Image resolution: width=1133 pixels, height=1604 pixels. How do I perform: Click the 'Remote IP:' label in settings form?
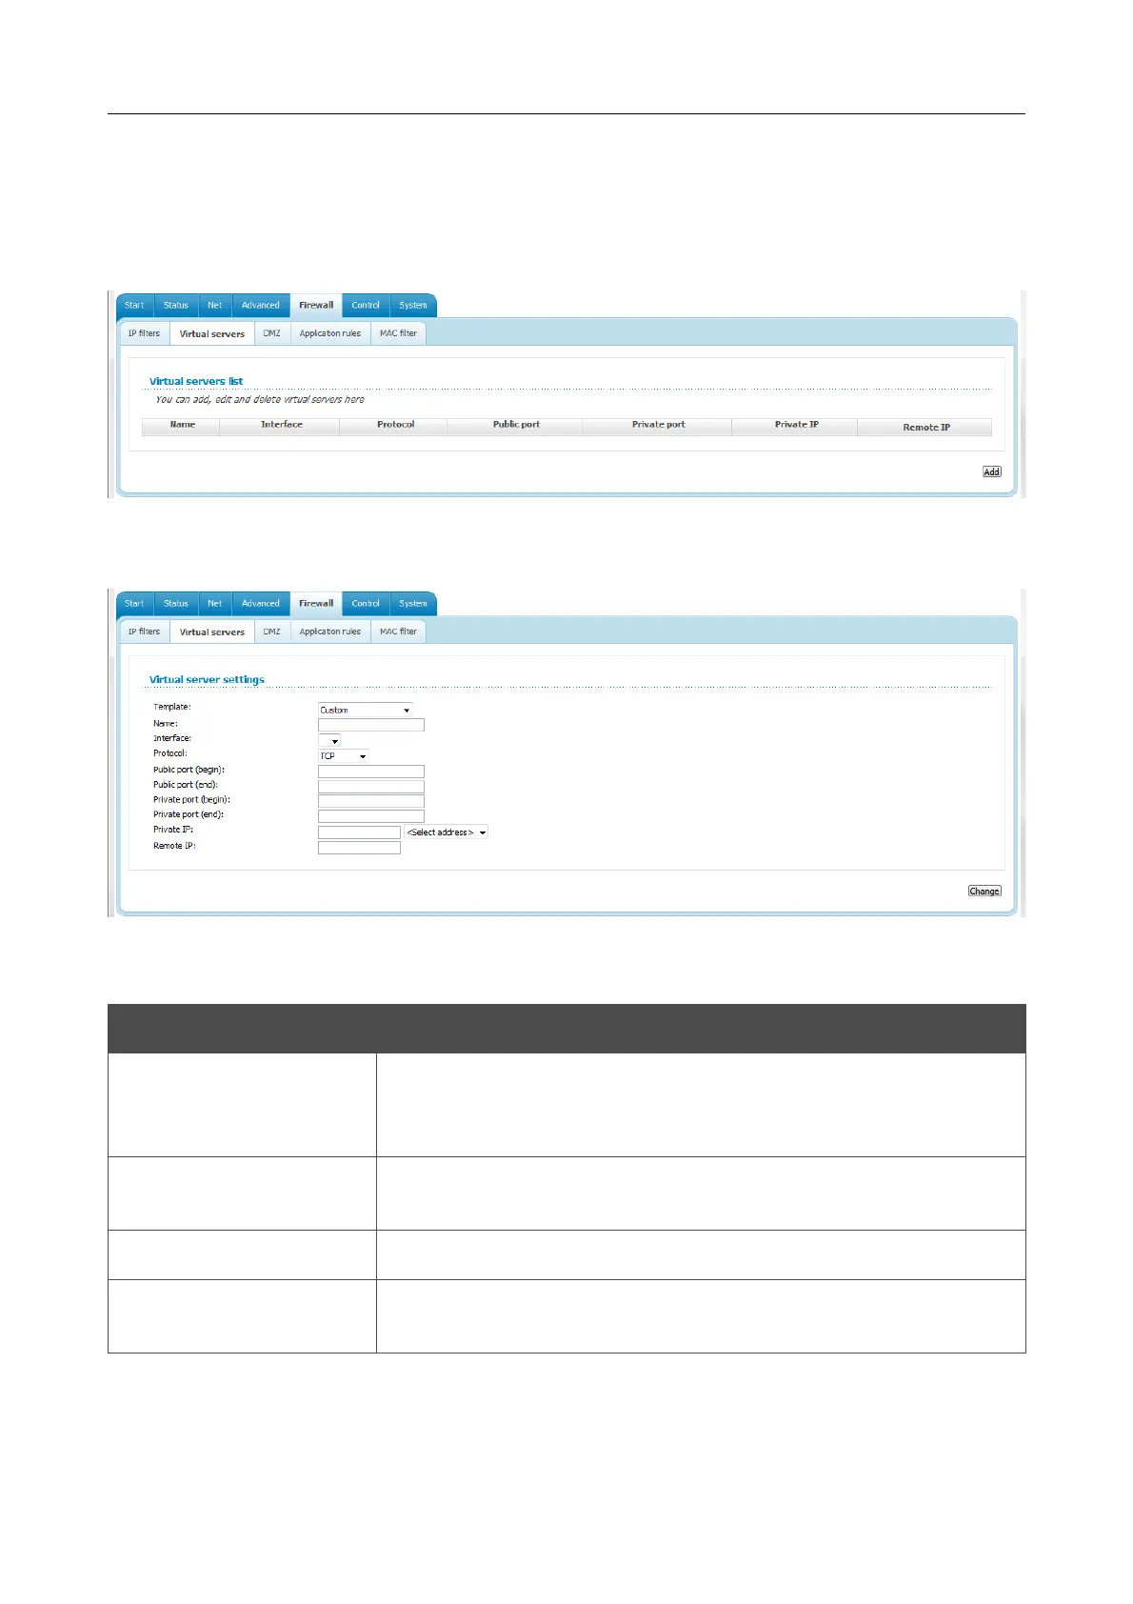(x=174, y=846)
